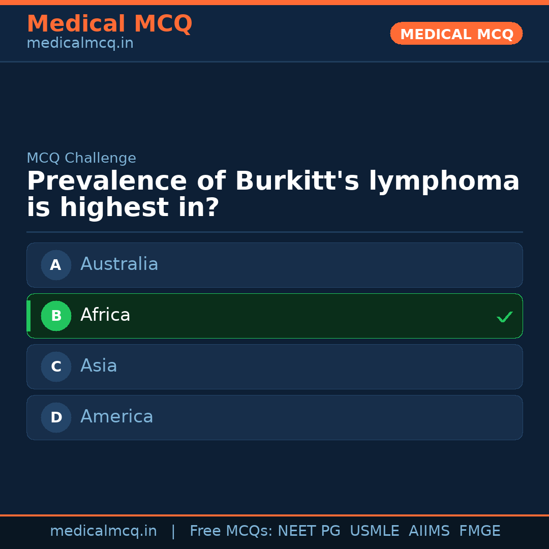Choose Asia as the answer
The width and height of the screenshot is (549, 549).
(274, 367)
